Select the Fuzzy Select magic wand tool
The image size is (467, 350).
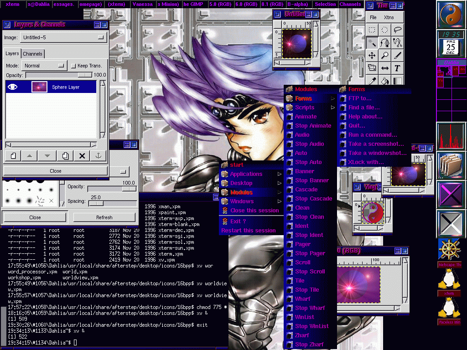pyautogui.click(x=372, y=43)
